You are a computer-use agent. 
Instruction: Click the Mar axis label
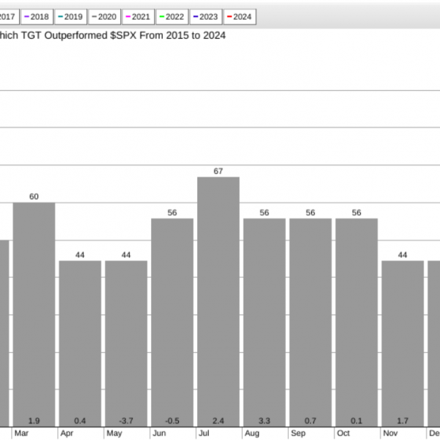click(x=21, y=433)
